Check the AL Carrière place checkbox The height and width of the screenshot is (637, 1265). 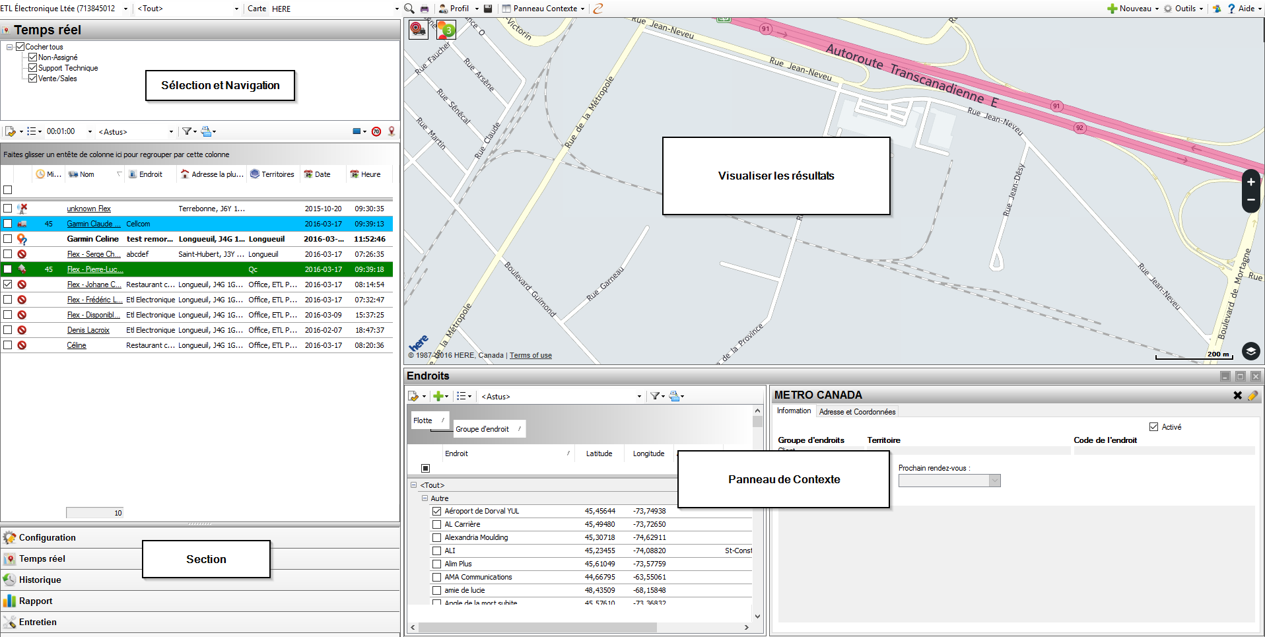click(436, 524)
